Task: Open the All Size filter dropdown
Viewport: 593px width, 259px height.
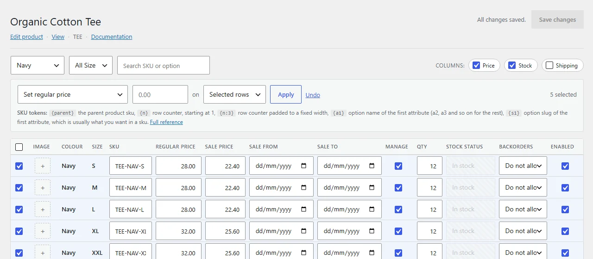Action: click(91, 65)
